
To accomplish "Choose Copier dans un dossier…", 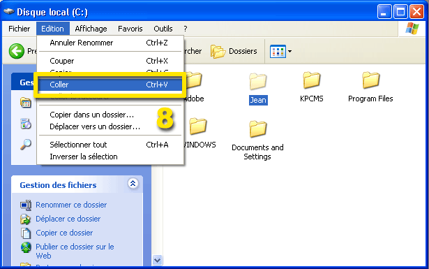I will pyautogui.click(x=110, y=115).
